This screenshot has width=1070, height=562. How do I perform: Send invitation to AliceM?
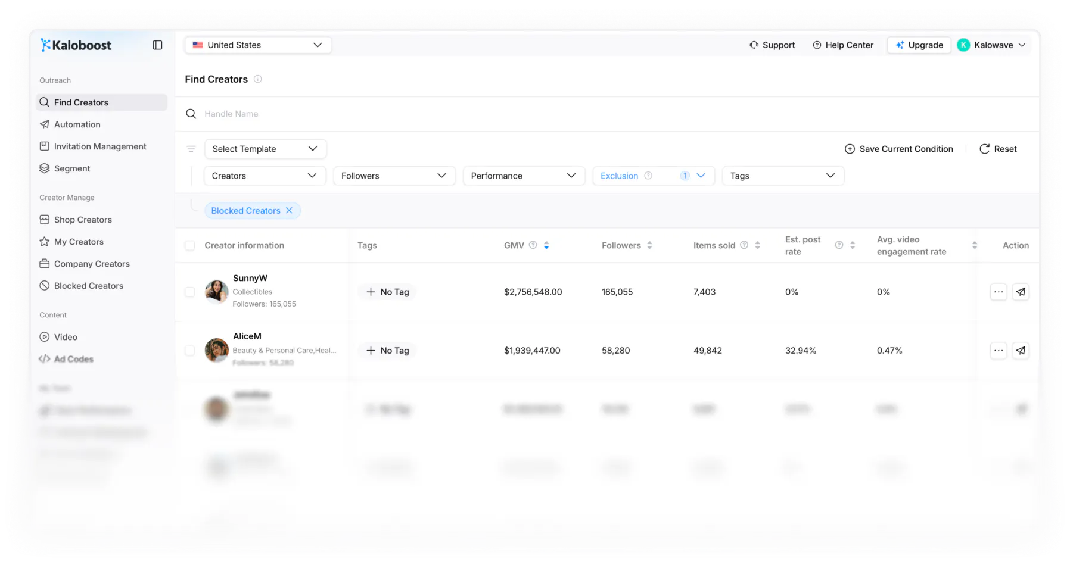point(1021,351)
